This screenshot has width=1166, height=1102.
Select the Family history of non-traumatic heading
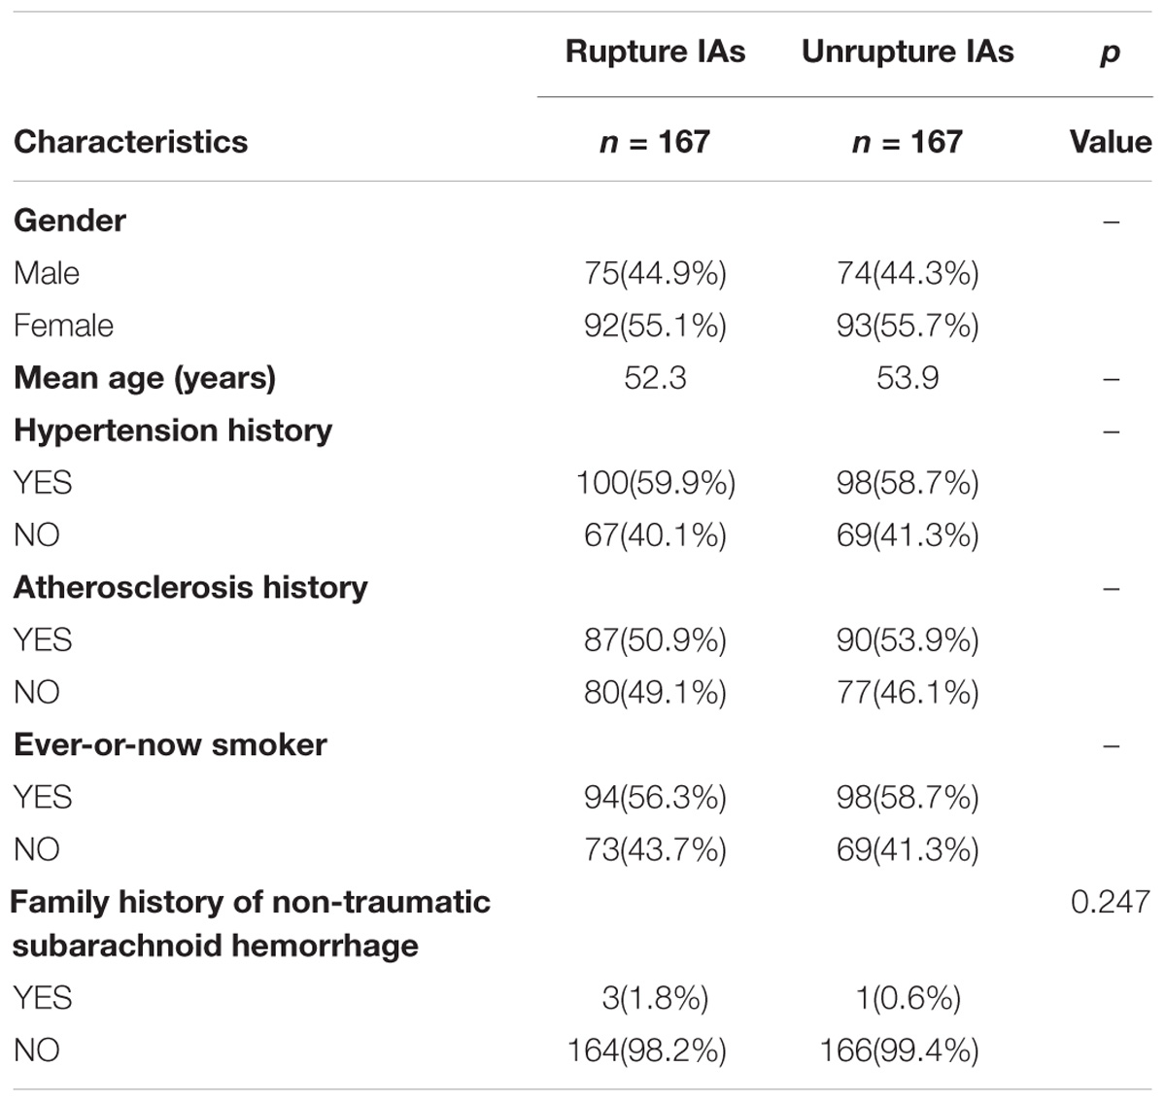click(251, 902)
